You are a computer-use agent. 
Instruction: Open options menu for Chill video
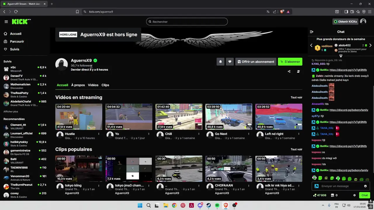(199, 134)
